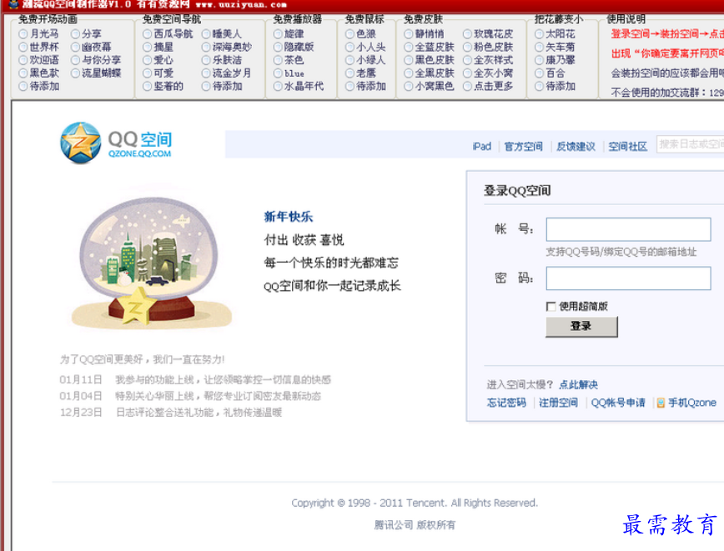Select the 流金岁月 navigation style
Screen dimensions: 724x551
206,73
